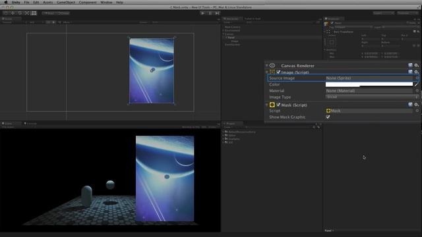Select EventSystem in Hierarchy
Screen dimensions: 422x237
232,45
